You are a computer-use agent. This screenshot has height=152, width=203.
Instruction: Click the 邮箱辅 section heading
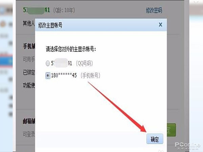click(29, 121)
